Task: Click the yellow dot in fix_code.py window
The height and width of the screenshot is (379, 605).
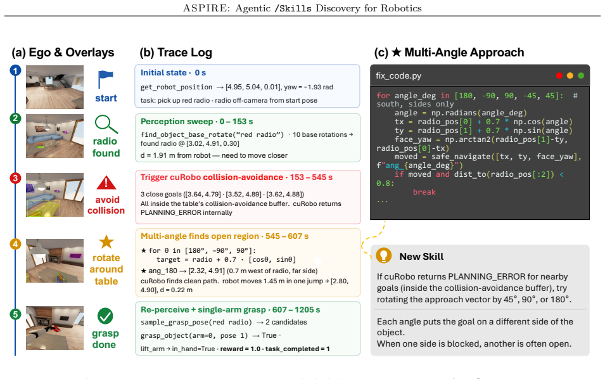Action: [570, 75]
